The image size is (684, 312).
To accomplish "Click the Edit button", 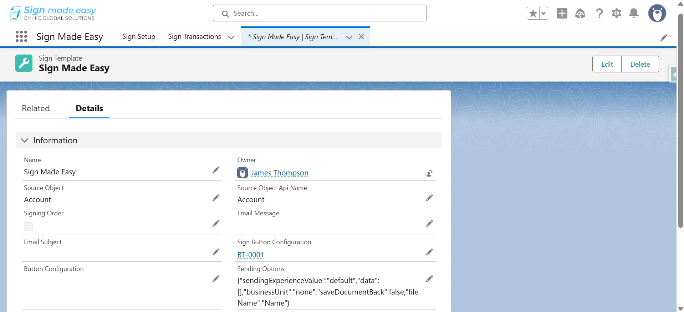I will (x=607, y=64).
